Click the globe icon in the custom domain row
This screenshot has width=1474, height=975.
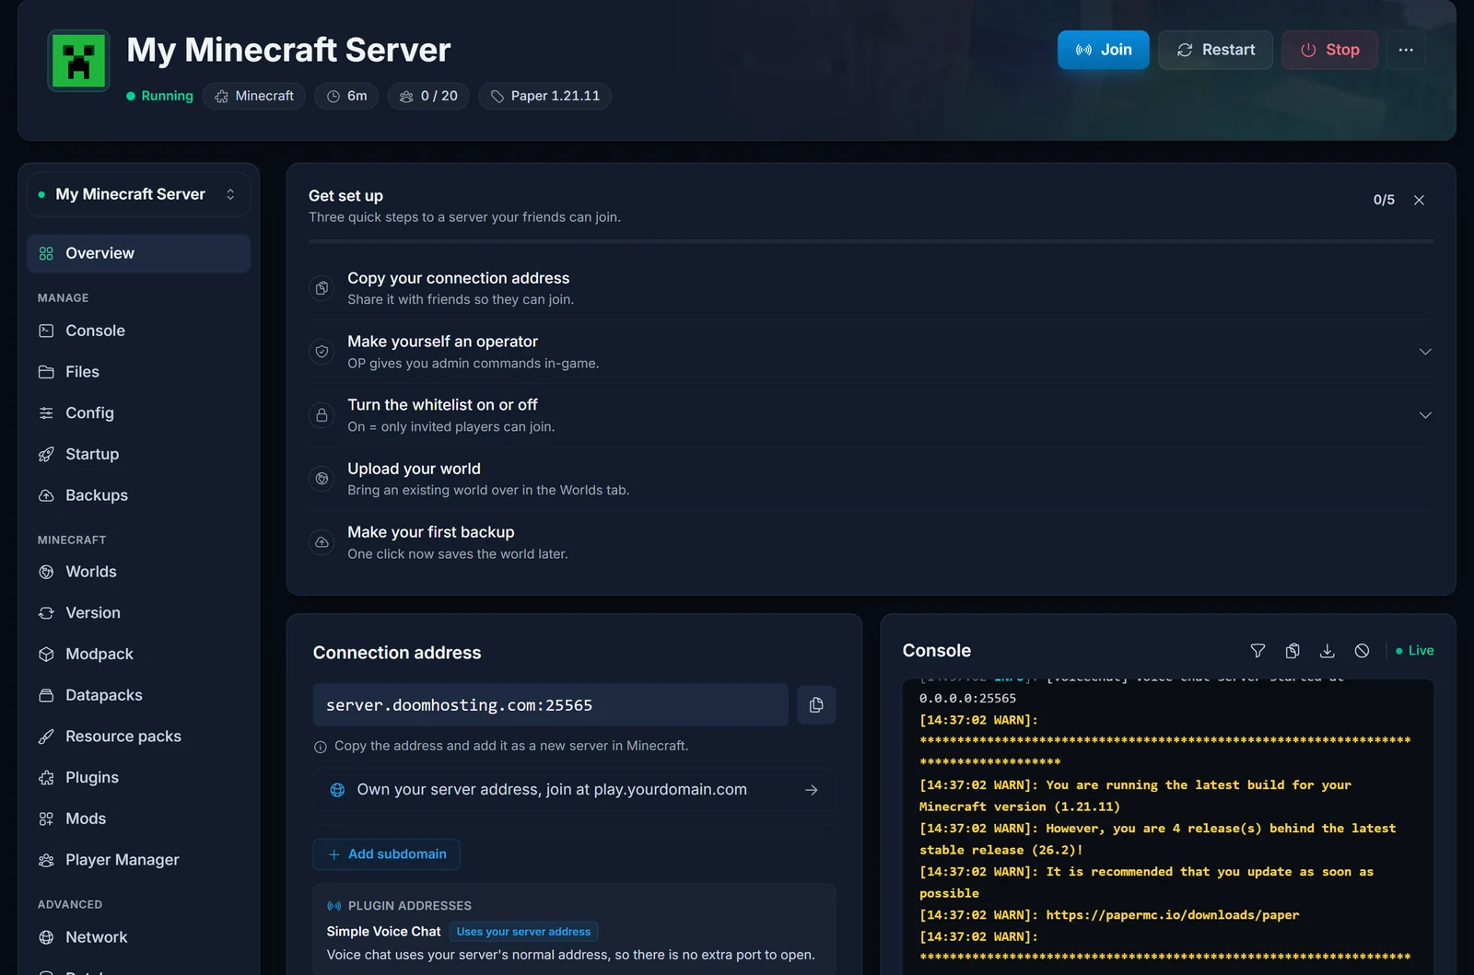pos(337,790)
